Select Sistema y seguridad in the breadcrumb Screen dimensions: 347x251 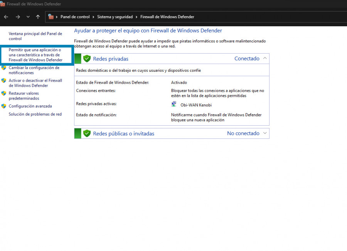(115, 17)
